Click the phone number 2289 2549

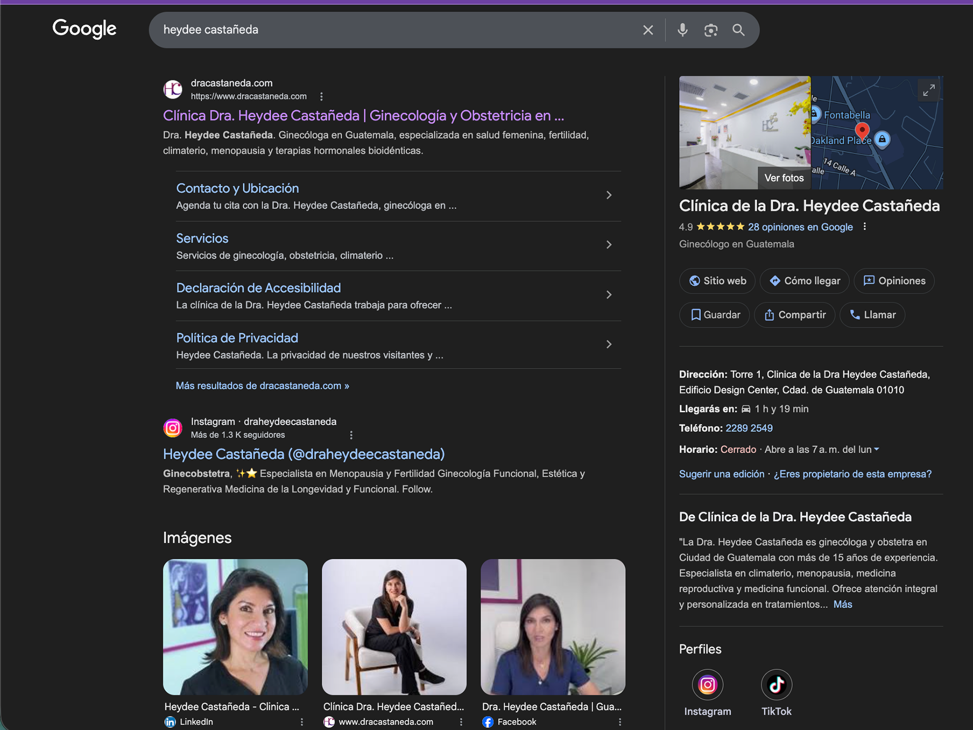(749, 428)
